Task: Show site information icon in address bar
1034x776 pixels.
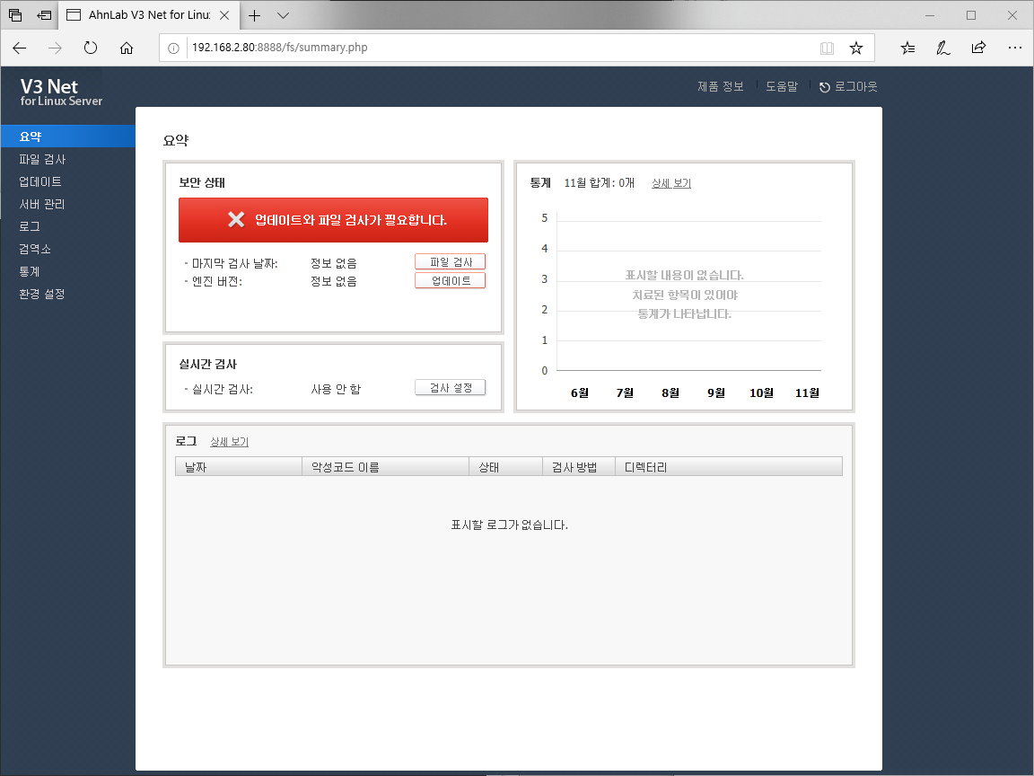Action: pyautogui.click(x=173, y=48)
